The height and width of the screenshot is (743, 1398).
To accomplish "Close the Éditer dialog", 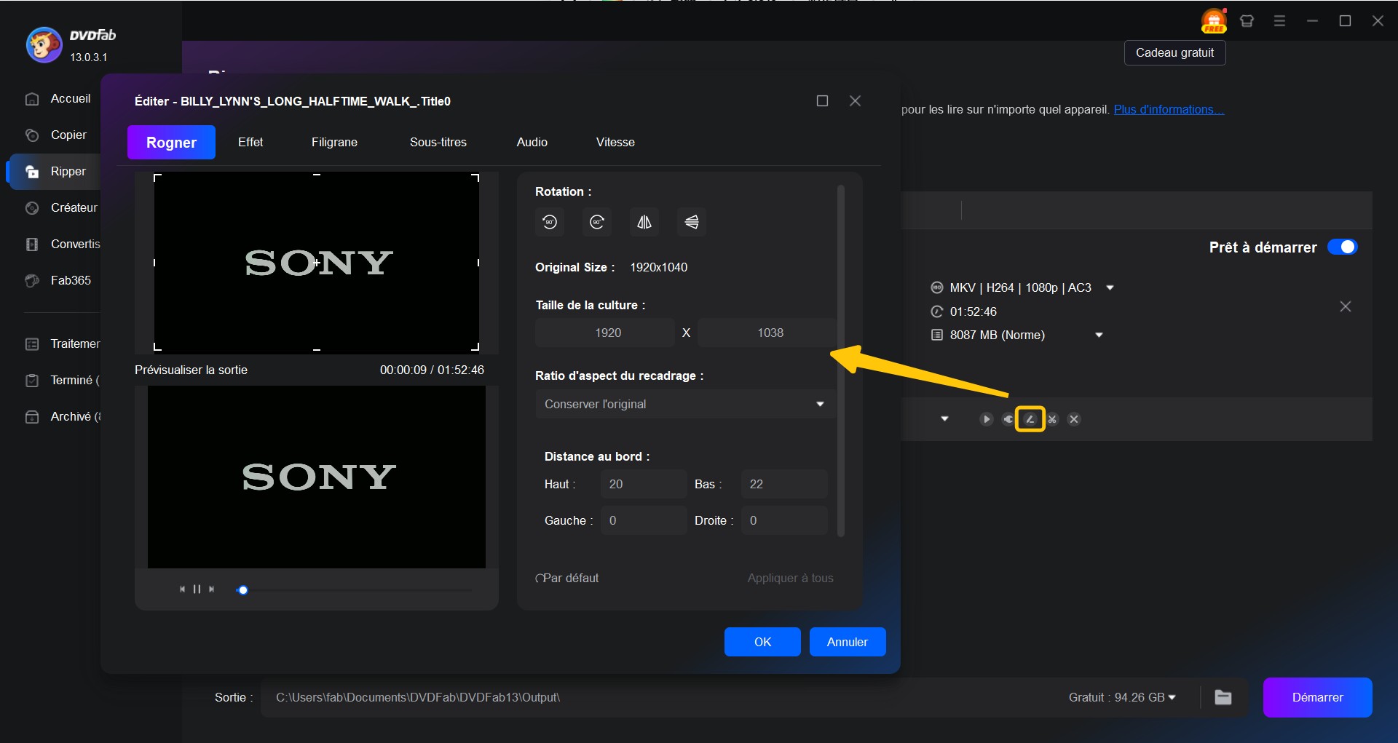I will click(x=855, y=101).
